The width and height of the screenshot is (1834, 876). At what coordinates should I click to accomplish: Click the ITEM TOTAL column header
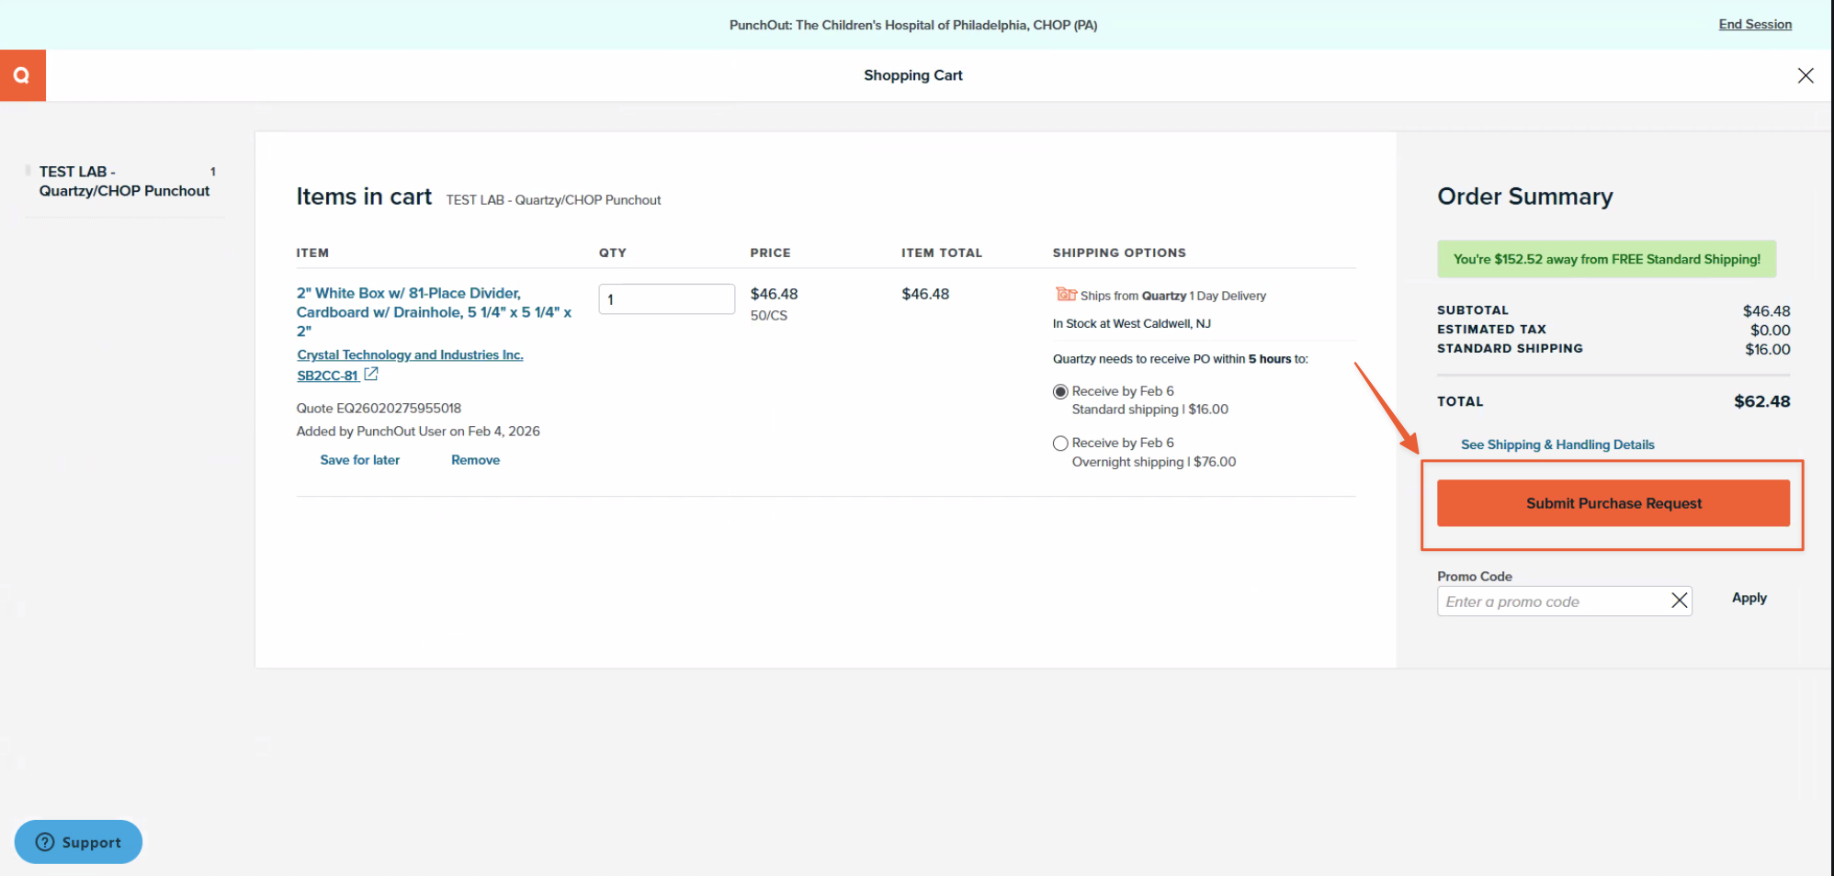click(942, 253)
